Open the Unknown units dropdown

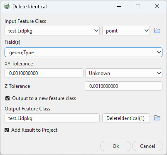[x=124, y=73]
